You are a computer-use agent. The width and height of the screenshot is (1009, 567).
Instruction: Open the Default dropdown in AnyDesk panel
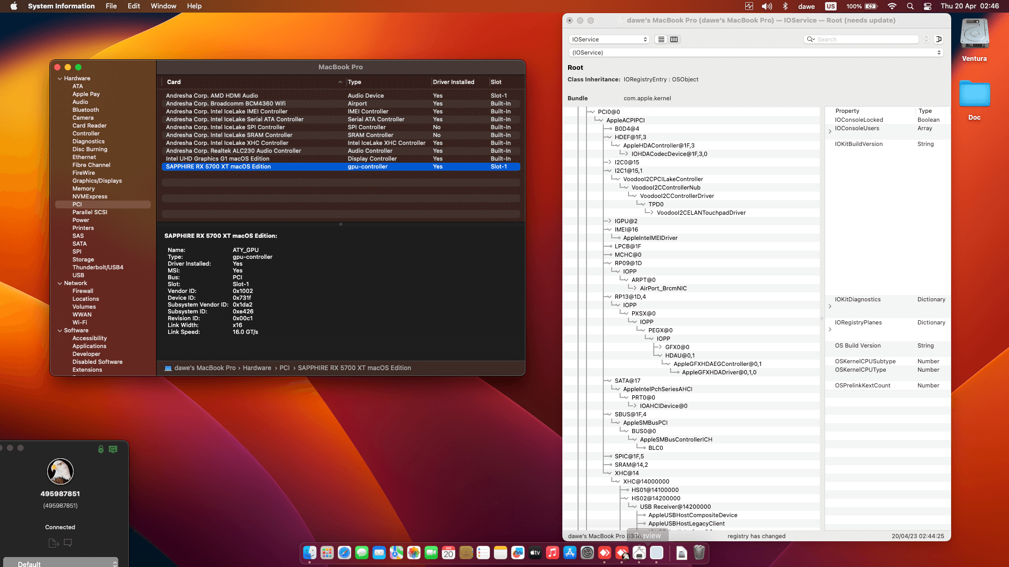[60, 563]
